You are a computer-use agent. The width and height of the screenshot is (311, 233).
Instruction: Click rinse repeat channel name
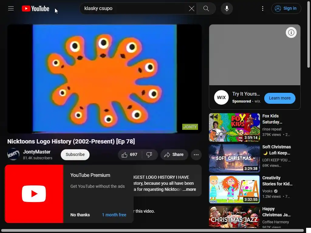[272, 129]
